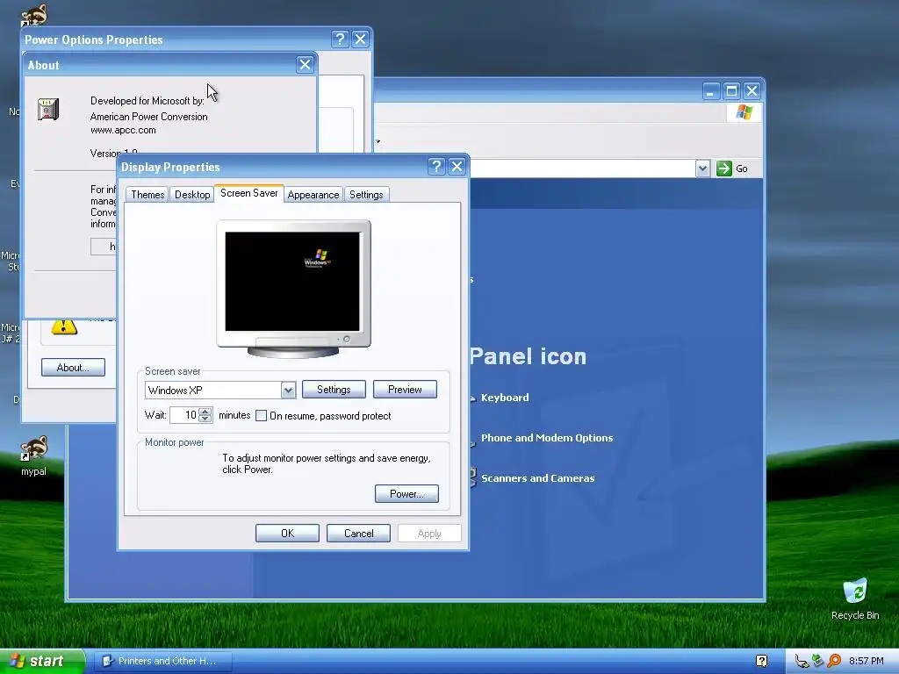Viewport: 899px width, 674px height.
Task: Expand the address bar dropdown arrow
Action: pos(703,168)
